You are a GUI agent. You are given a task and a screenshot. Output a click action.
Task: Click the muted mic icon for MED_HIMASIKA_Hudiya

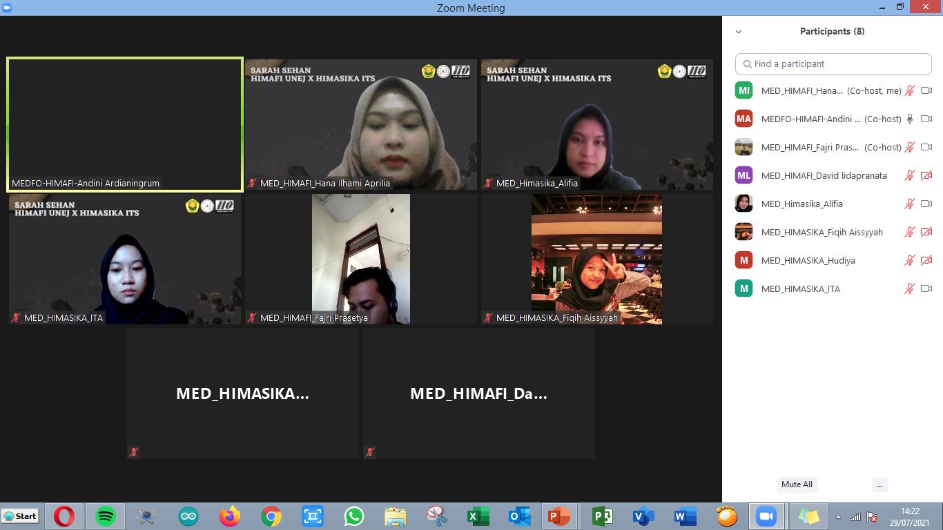[x=910, y=261]
